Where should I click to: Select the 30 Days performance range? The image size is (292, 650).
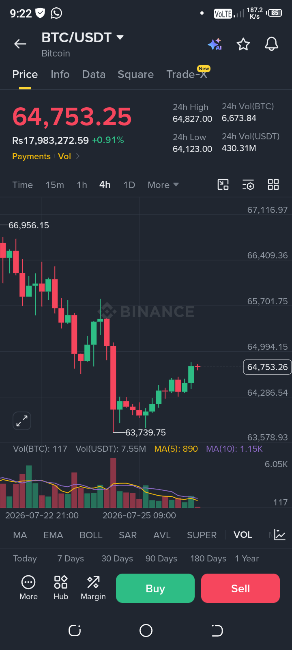117,559
